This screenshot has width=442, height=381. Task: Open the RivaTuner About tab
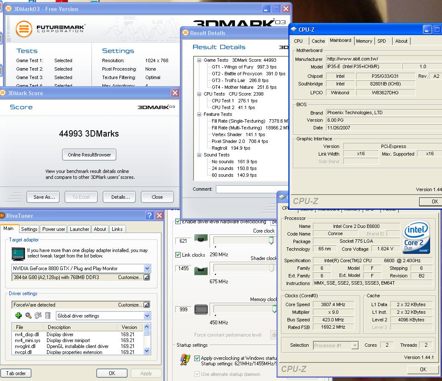pos(100,229)
